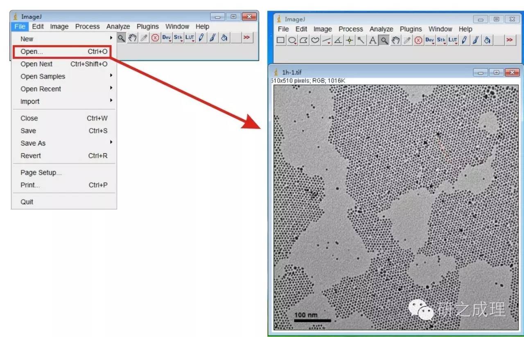Screen dimensions: 524x337
Task: Open the LUT menu tool in right window
Action: 452,40
